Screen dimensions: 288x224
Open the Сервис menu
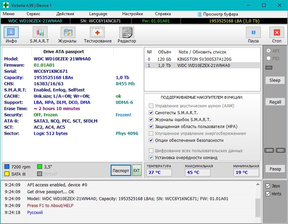(x=33, y=14)
